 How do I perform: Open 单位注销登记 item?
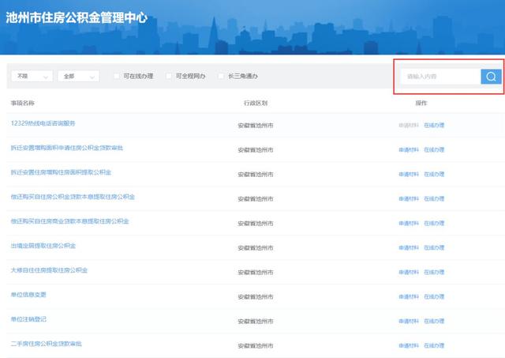click(x=28, y=319)
